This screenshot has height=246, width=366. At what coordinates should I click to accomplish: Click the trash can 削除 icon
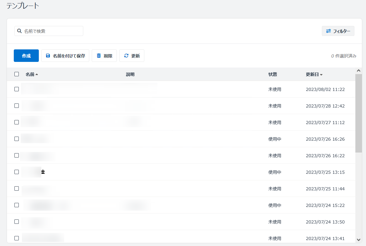(99, 56)
